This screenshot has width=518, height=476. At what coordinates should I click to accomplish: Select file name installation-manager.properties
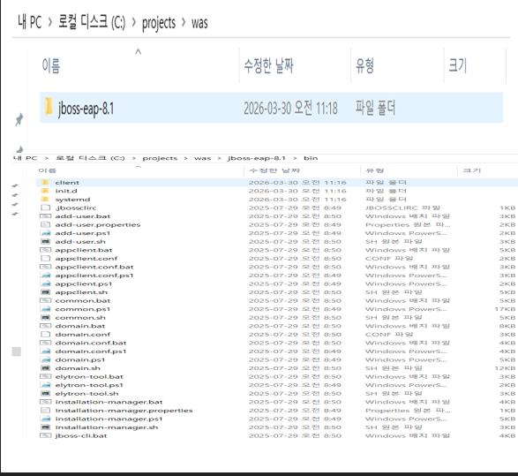(124, 411)
